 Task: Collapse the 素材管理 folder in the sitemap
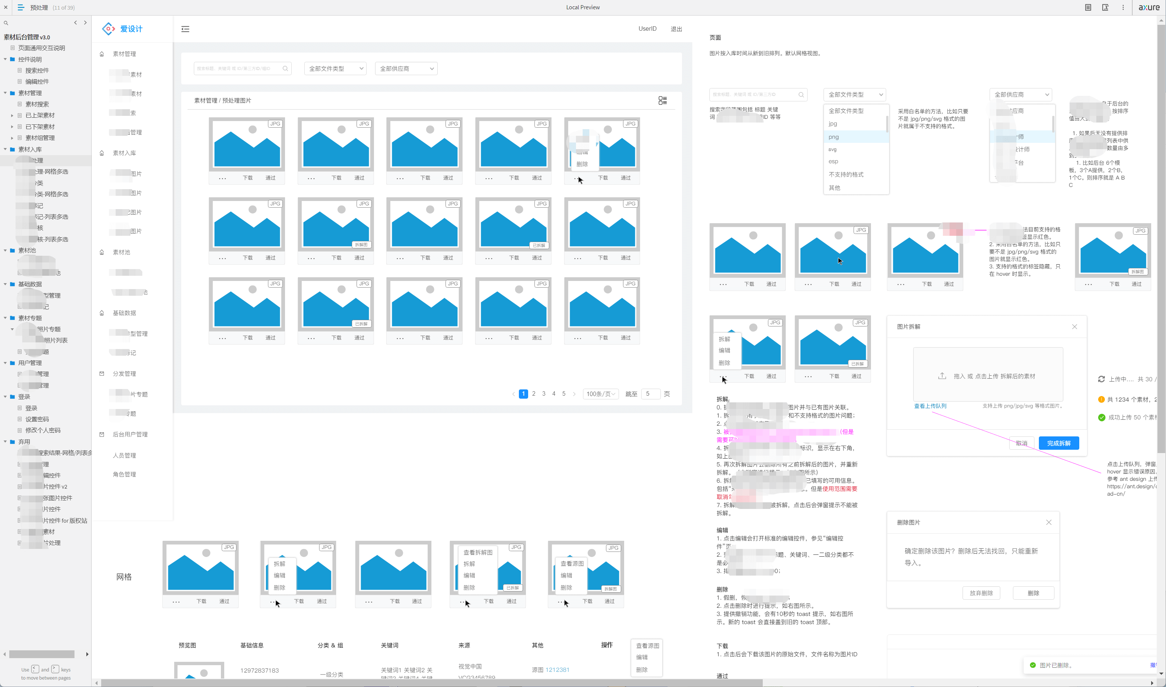[5, 93]
